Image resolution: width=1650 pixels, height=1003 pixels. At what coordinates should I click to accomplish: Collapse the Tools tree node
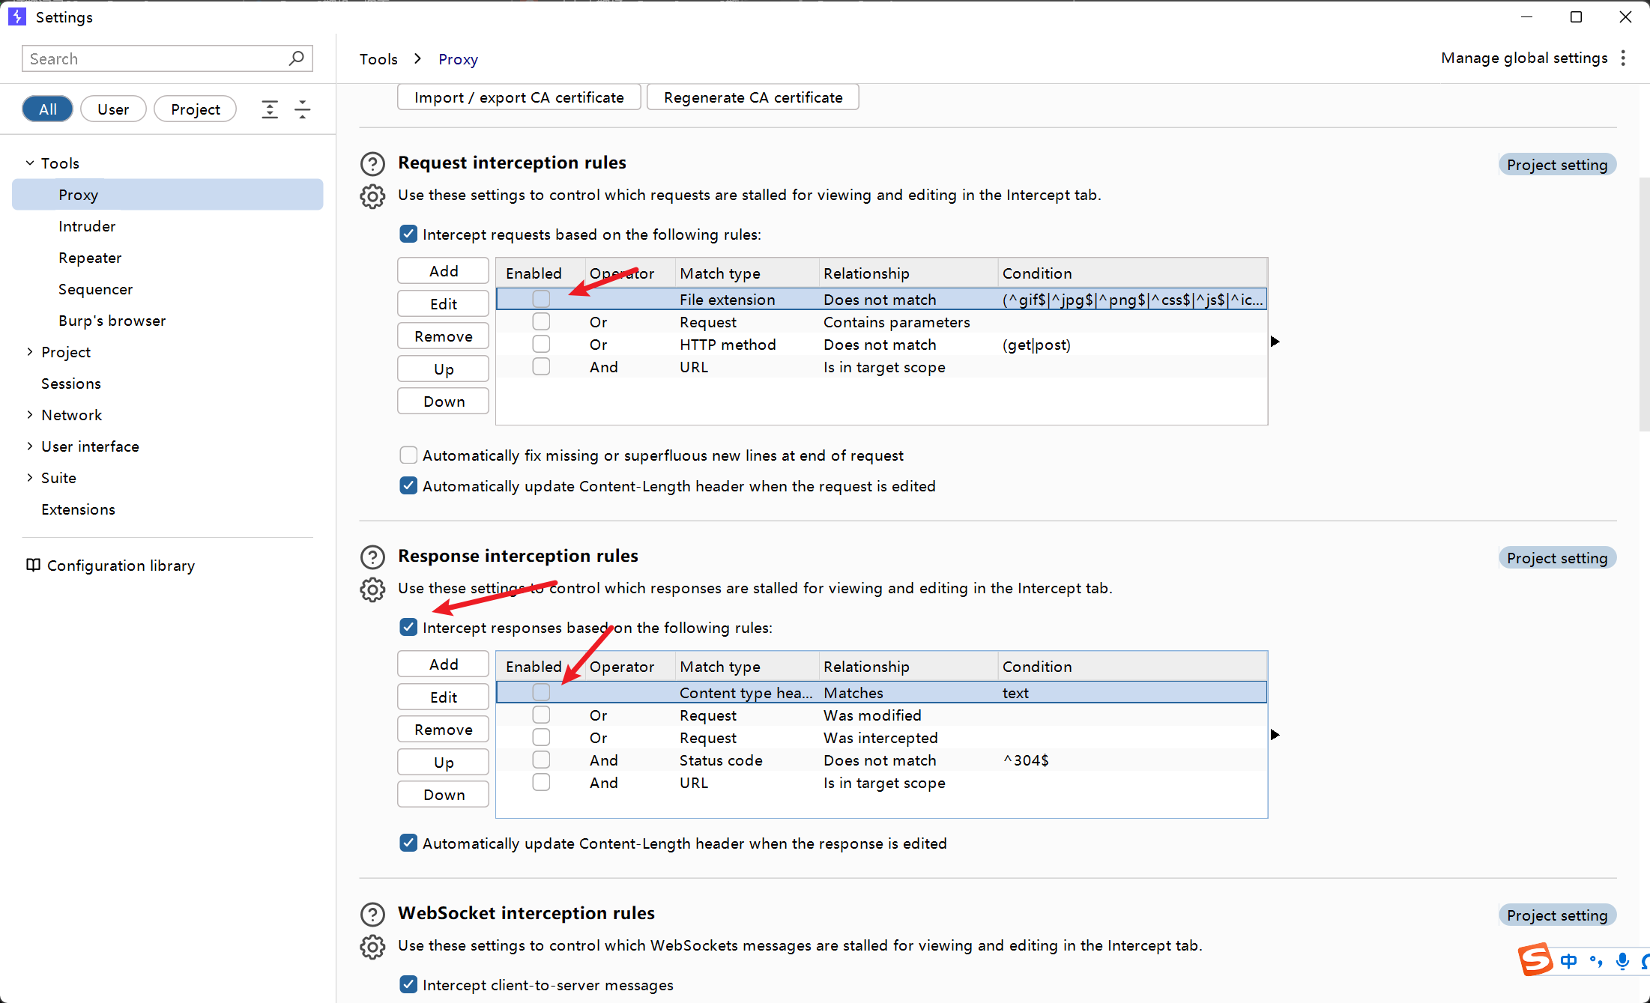[30, 163]
